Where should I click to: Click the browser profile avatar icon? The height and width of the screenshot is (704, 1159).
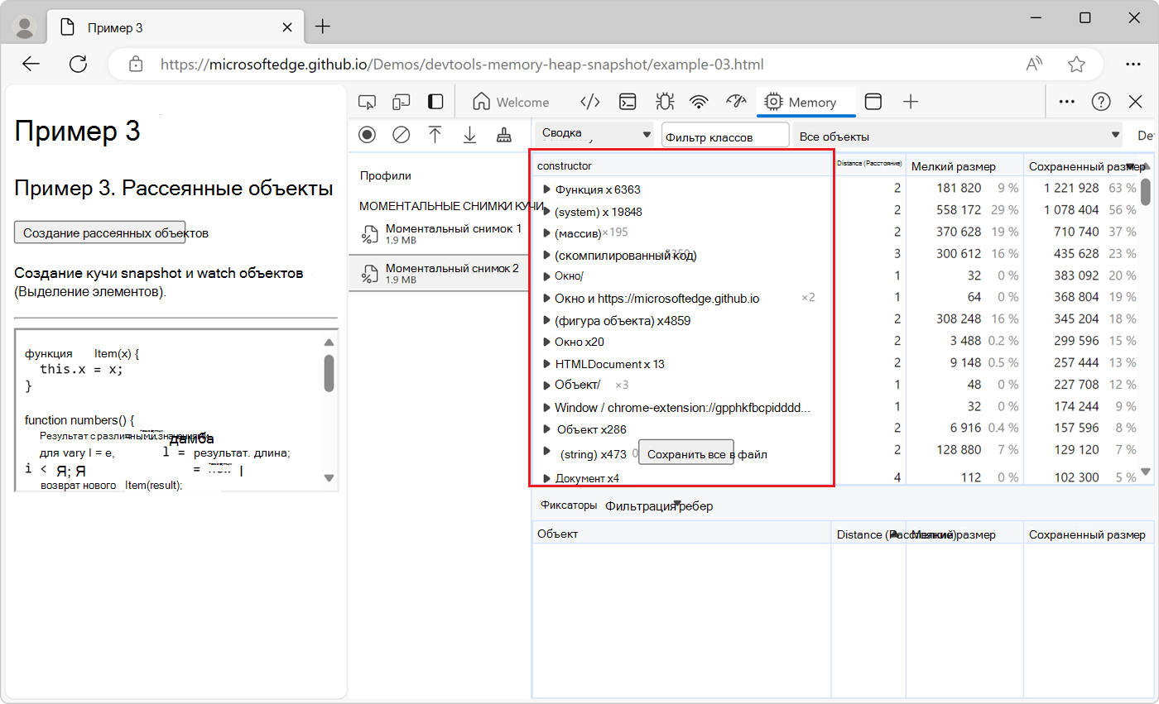pyautogui.click(x=26, y=27)
